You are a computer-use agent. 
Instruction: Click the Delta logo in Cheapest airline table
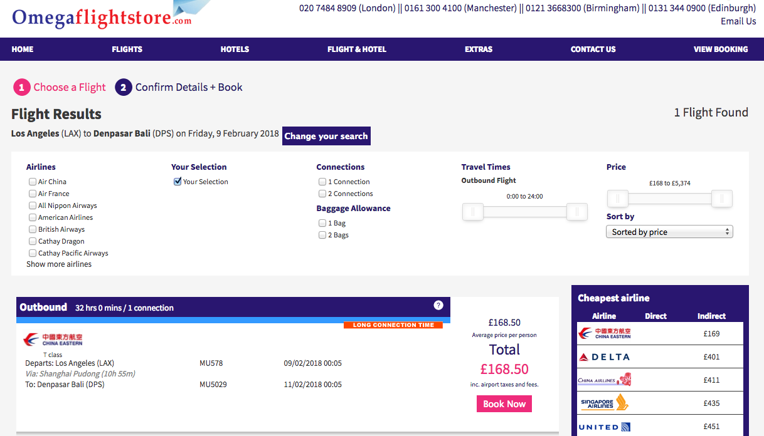tap(604, 357)
